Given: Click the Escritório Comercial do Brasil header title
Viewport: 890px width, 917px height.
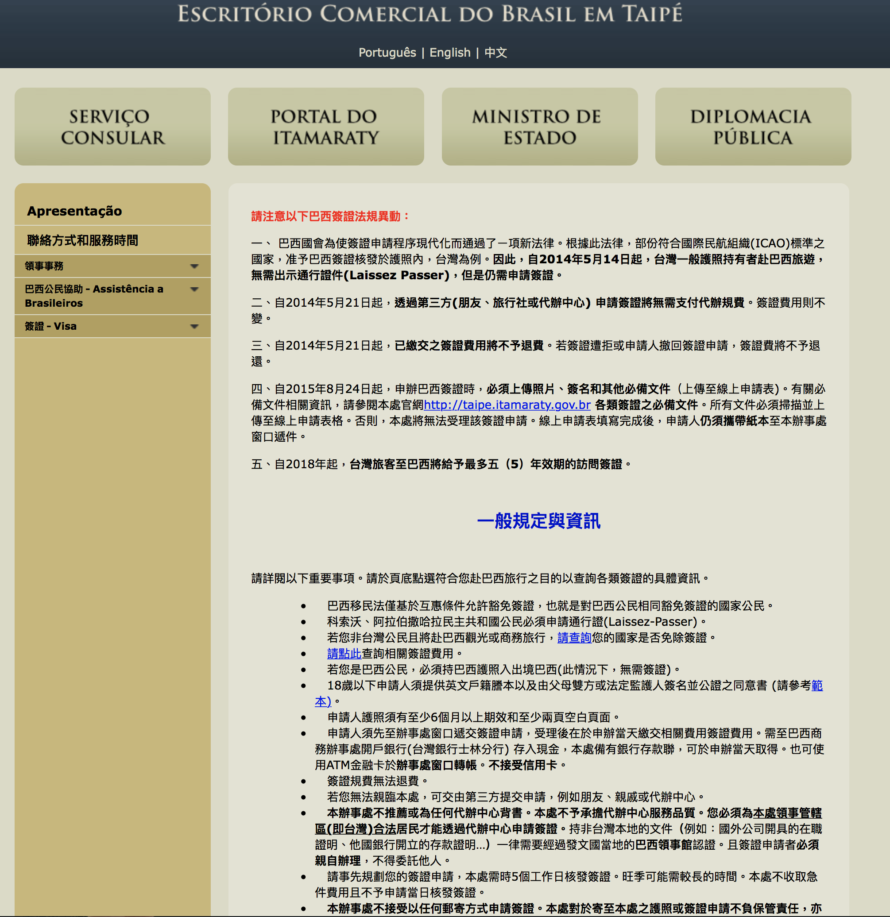Looking at the screenshot, I should coord(430,14).
